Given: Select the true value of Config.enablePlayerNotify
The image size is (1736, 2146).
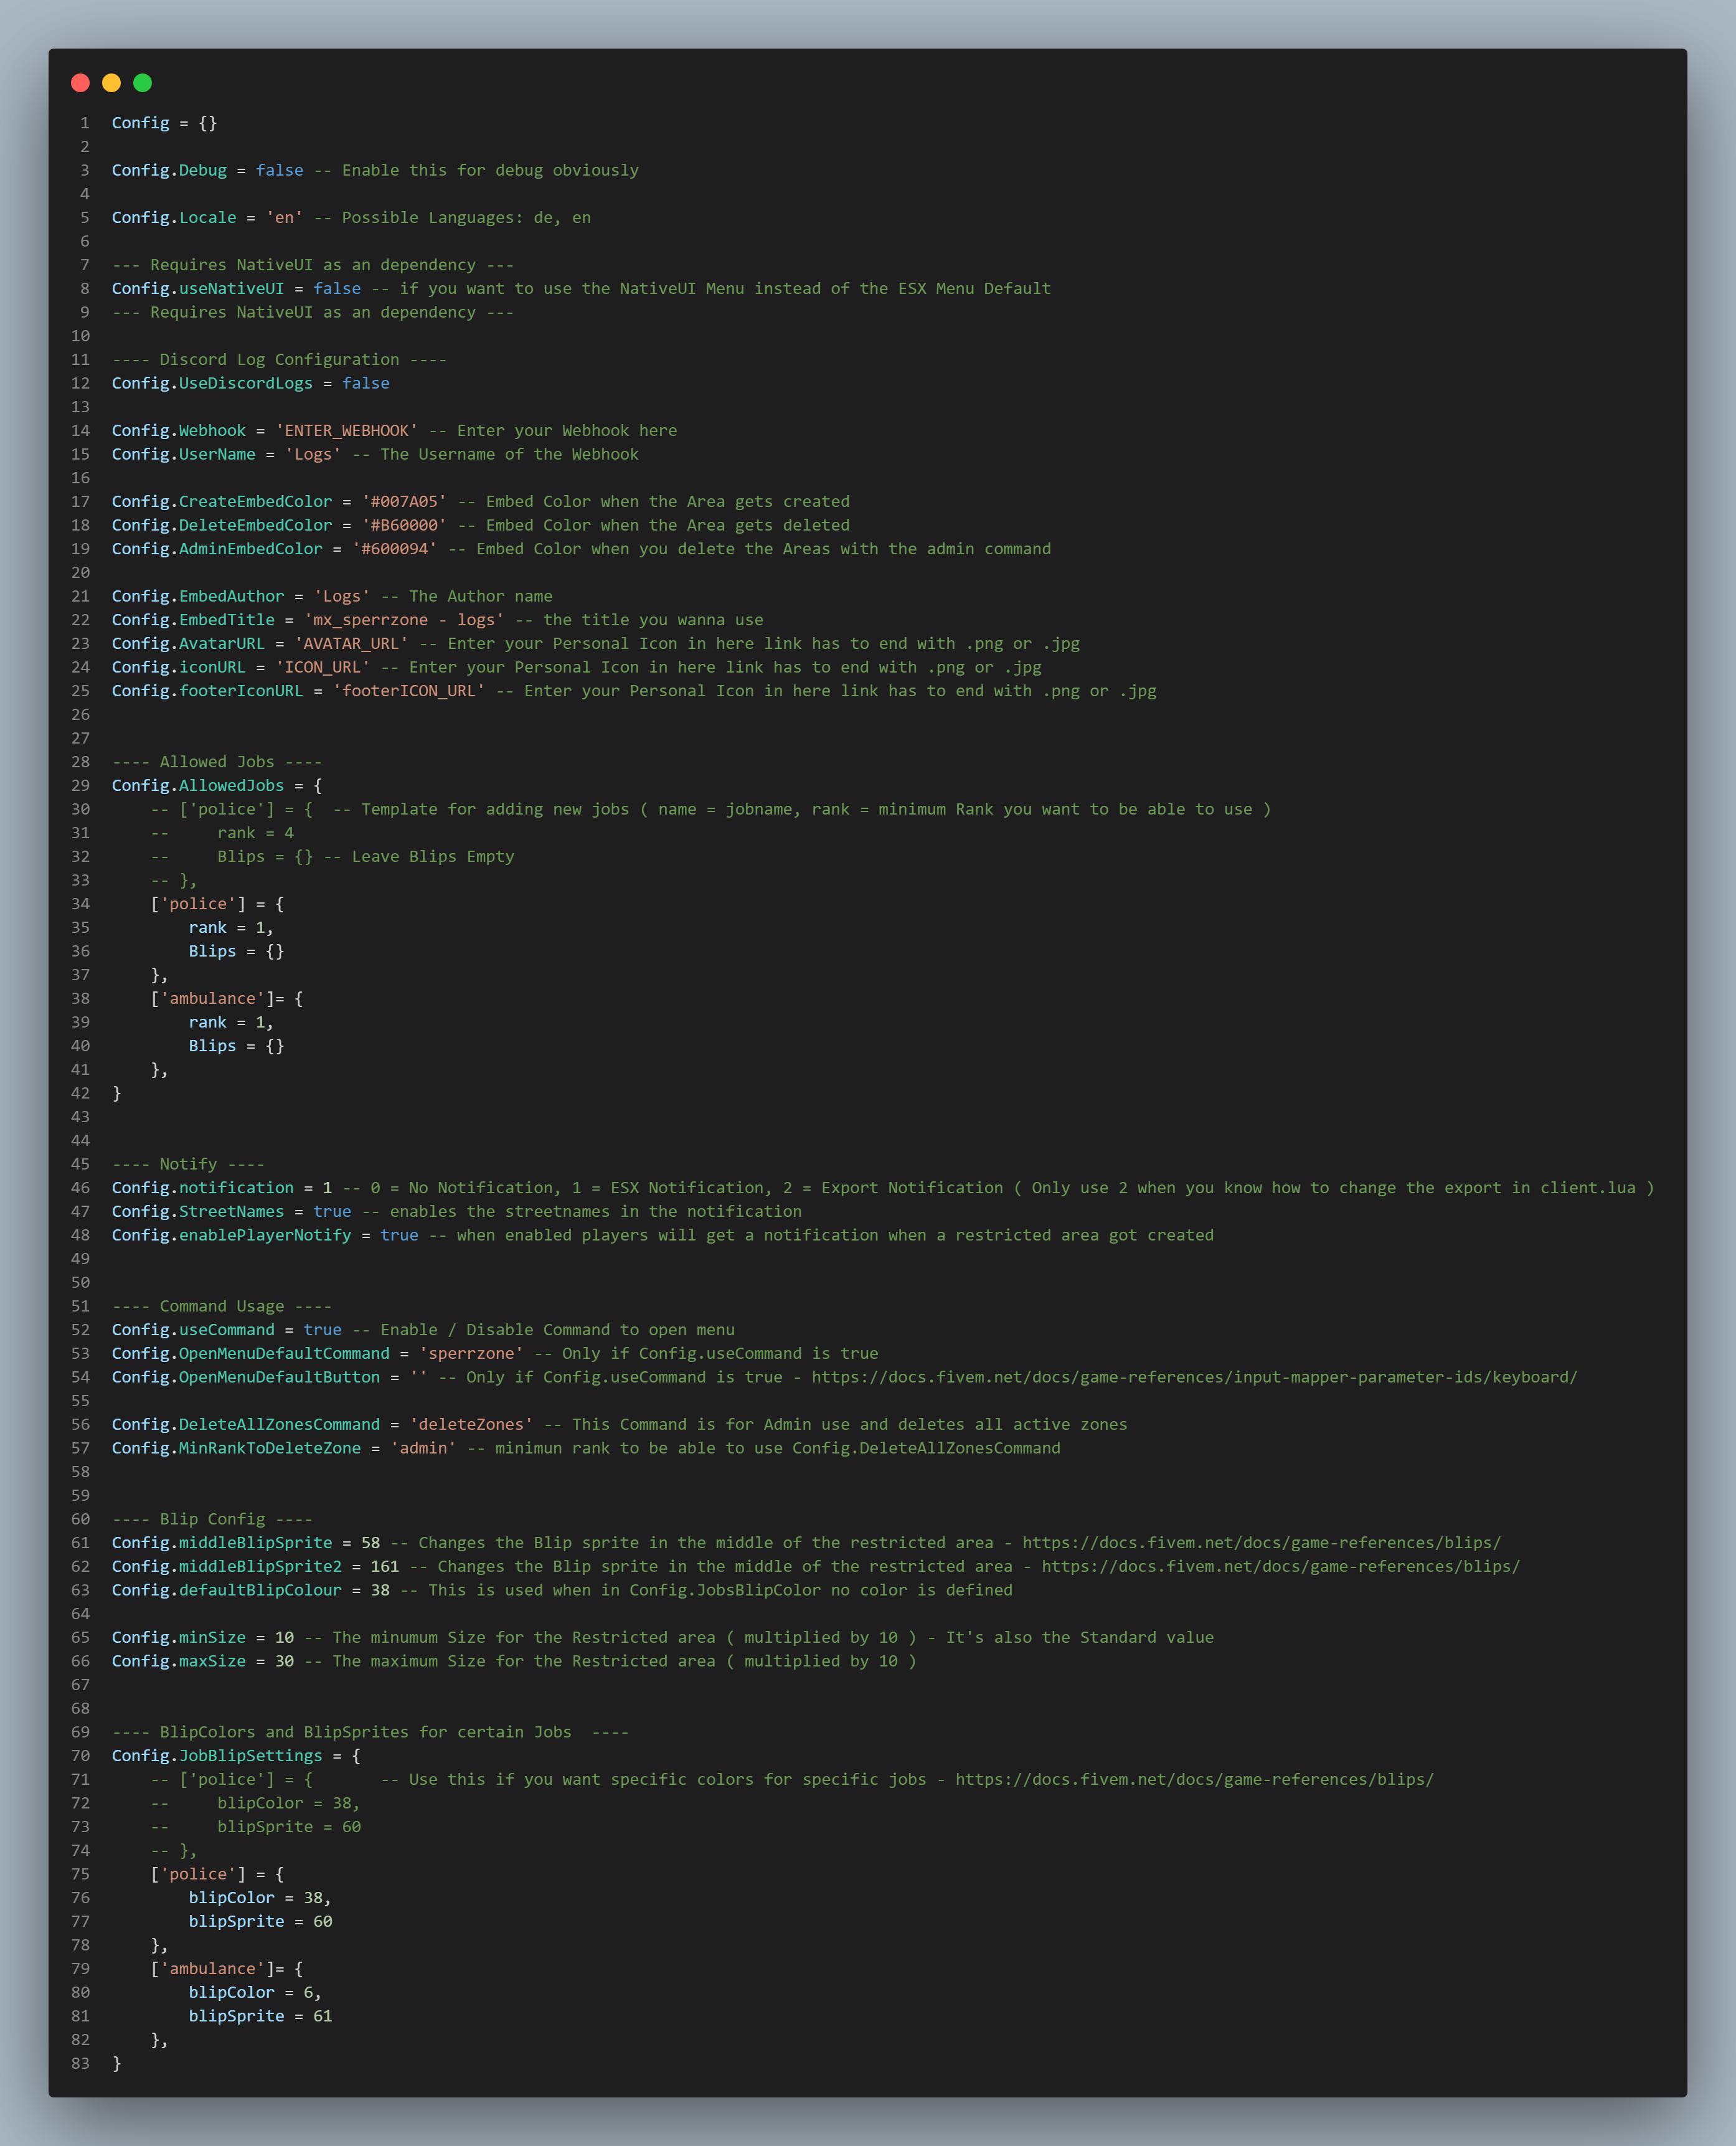Looking at the screenshot, I should pos(400,1235).
